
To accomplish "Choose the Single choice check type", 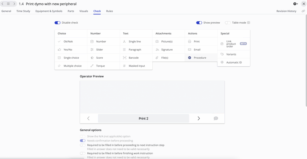I will point(71,58).
